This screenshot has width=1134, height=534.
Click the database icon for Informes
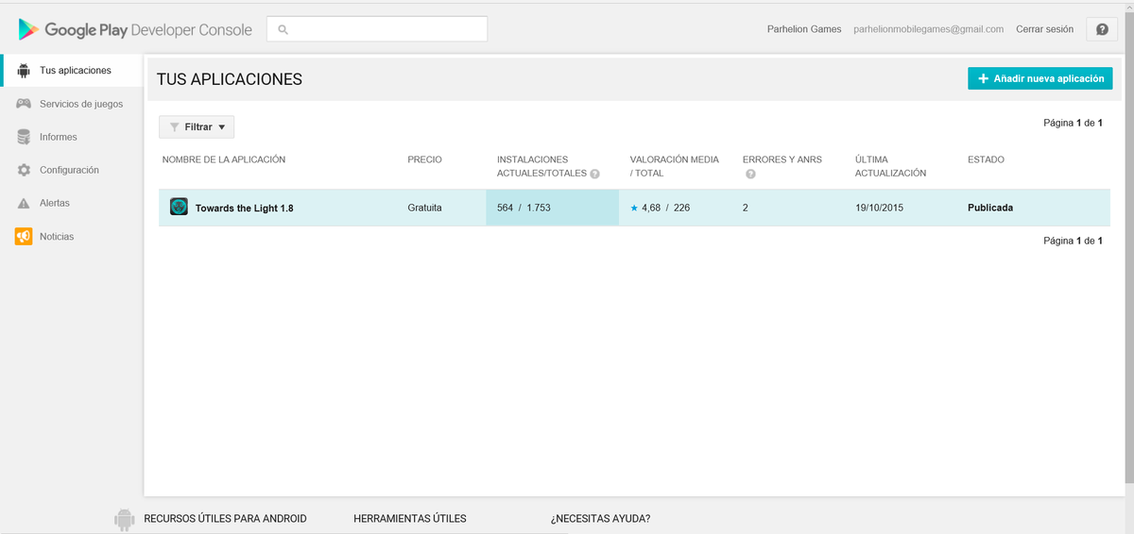[24, 137]
